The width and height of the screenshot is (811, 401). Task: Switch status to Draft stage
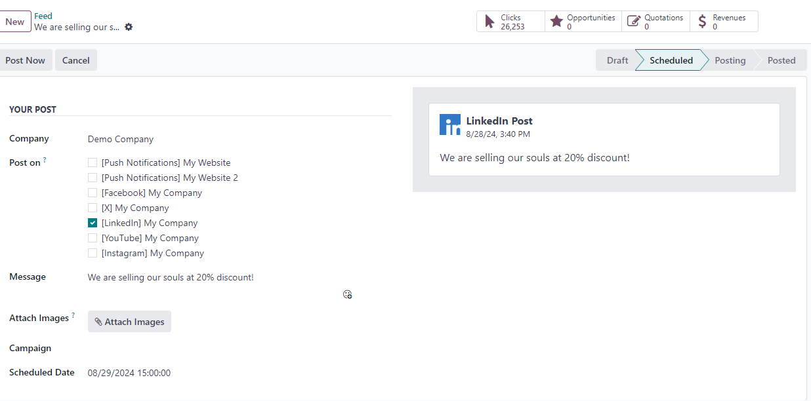617,60
